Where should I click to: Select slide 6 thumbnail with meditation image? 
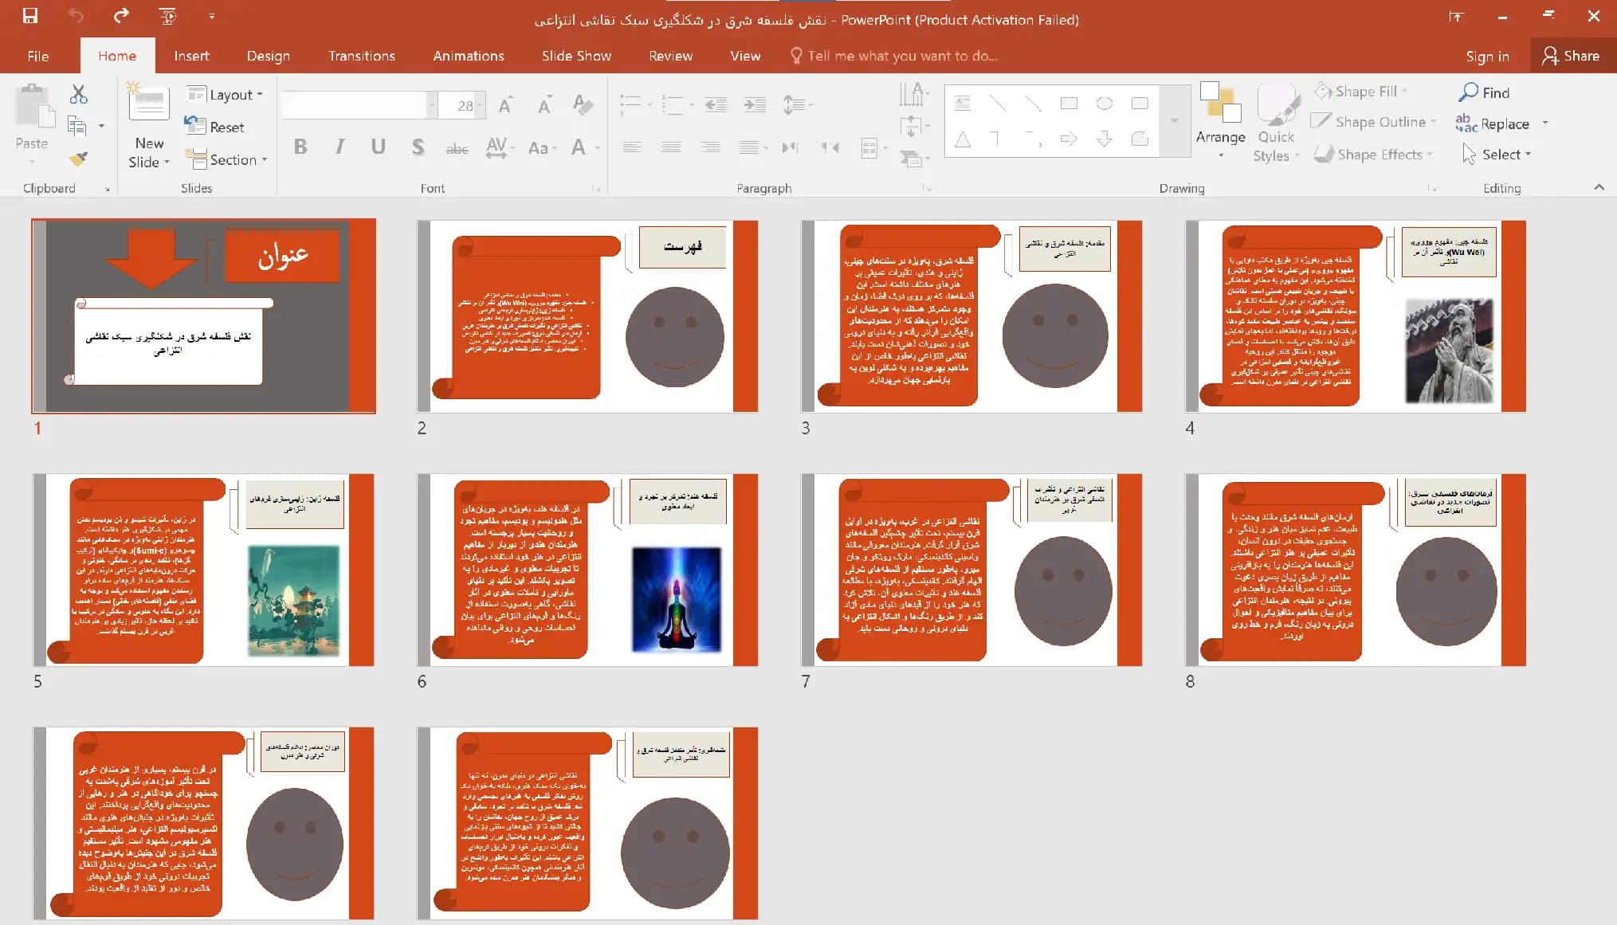tap(587, 570)
